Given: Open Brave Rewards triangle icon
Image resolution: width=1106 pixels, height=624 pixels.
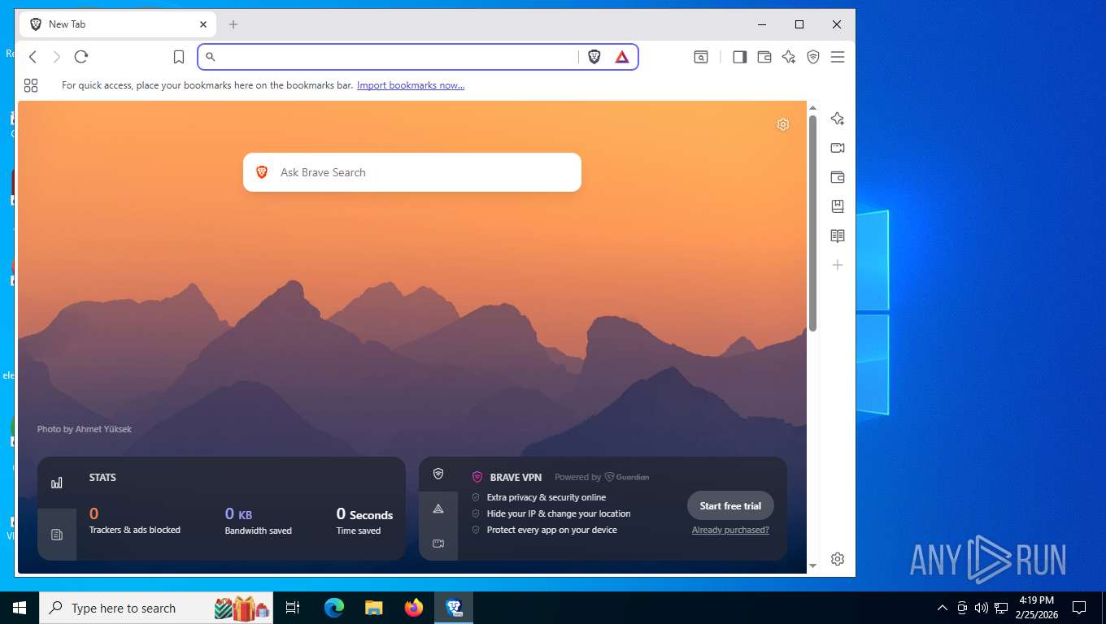Looking at the screenshot, I should [x=622, y=57].
